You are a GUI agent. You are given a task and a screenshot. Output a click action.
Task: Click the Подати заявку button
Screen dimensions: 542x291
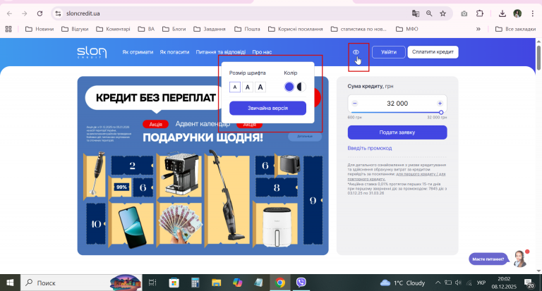tap(397, 132)
